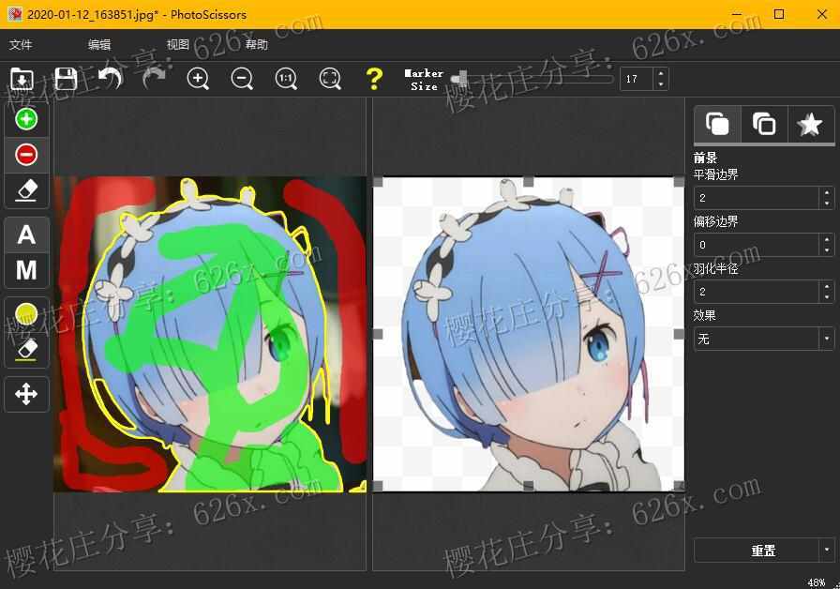Open the 帮助 menu
840x589 pixels.
[257, 44]
